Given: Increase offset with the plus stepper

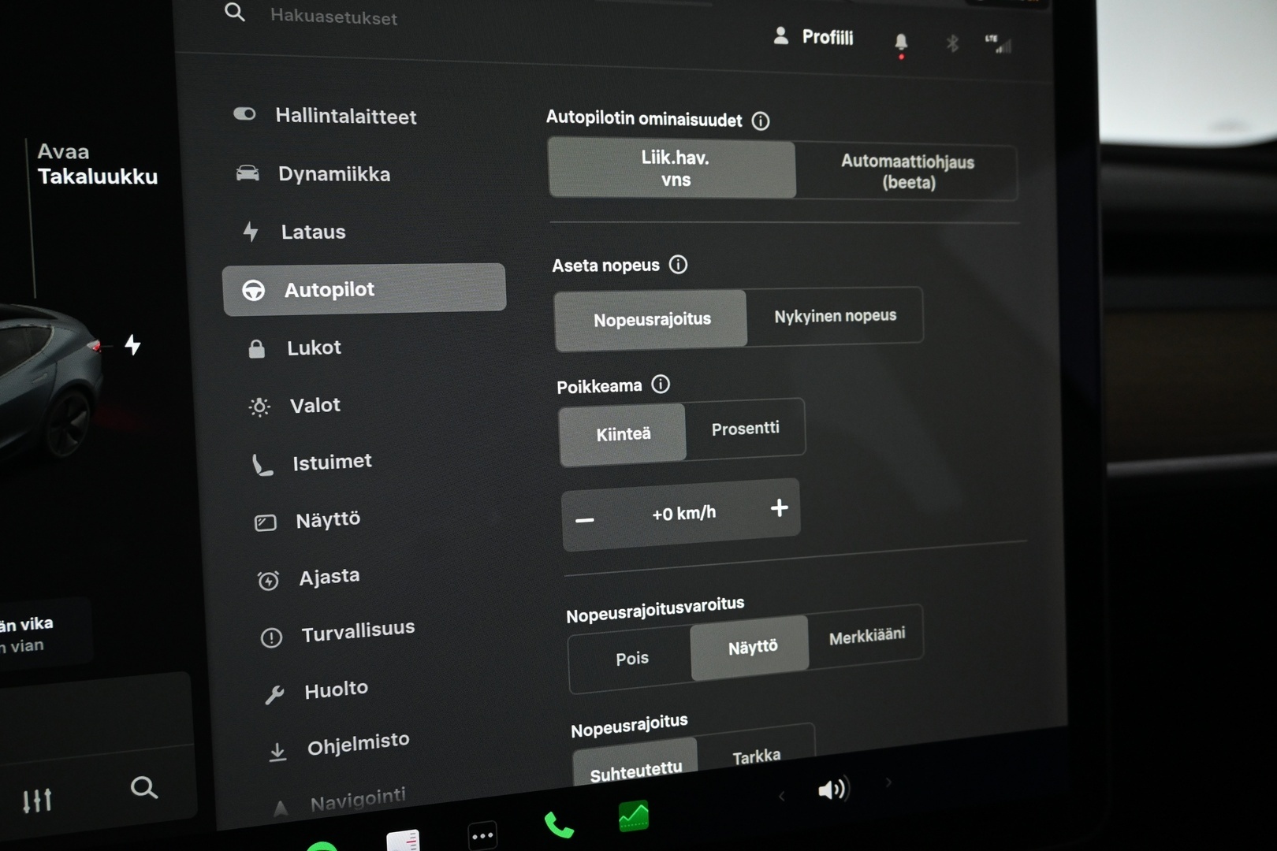Looking at the screenshot, I should point(779,508).
